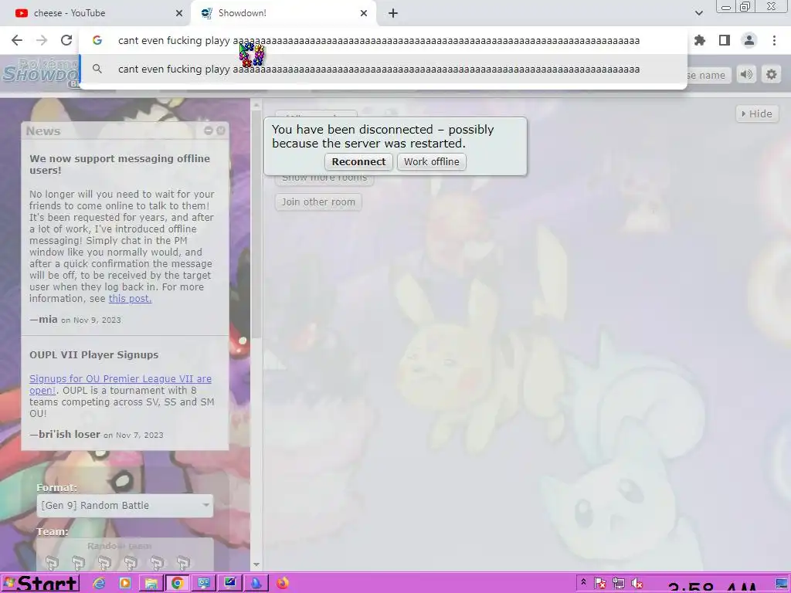The image size is (791, 593).
Task: Open the Chrome profile avatar
Action: click(749, 40)
